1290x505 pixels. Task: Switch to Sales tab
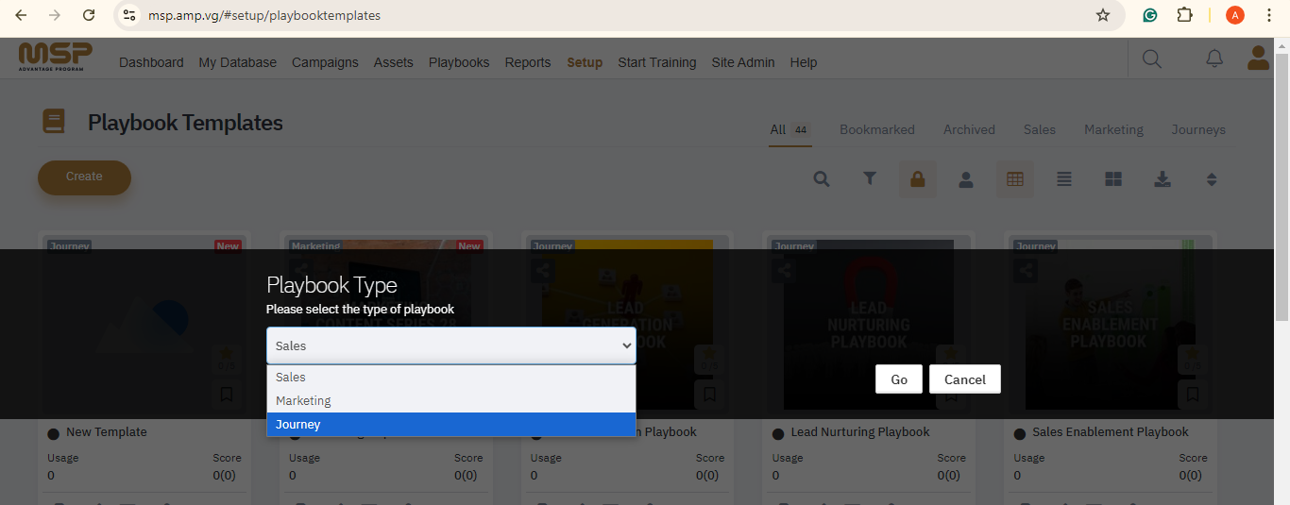click(x=1040, y=129)
